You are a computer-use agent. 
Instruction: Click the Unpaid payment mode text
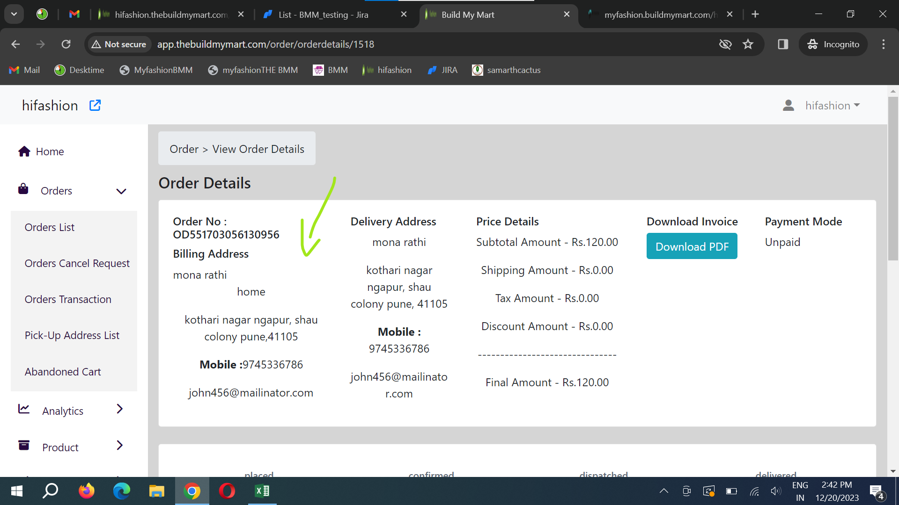click(782, 242)
